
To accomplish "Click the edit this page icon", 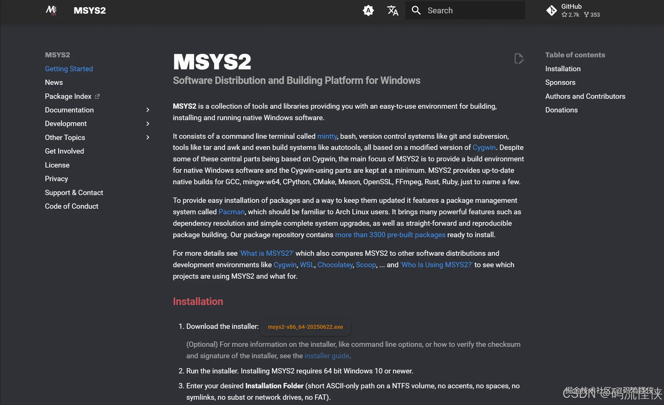I will (x=519, y=59).
